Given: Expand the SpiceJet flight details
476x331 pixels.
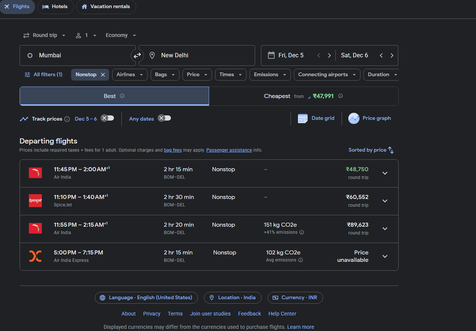Looking at the screenshot, I should tap(385, 201).
